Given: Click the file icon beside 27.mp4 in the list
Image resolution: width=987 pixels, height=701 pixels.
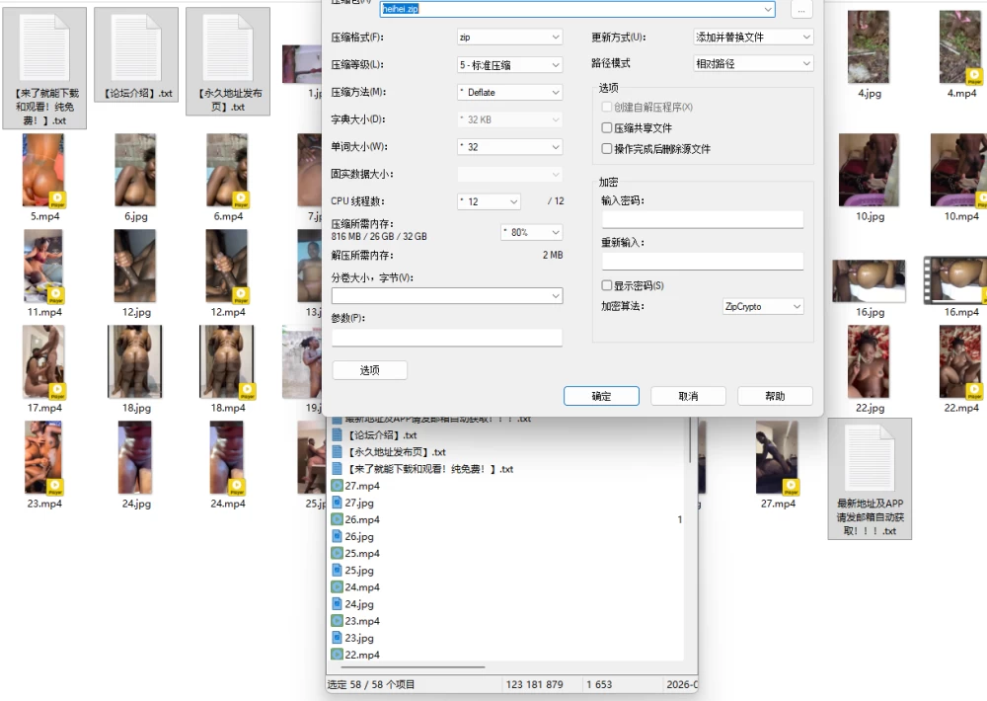Looking at the screenshot, I should coord(337,486).
